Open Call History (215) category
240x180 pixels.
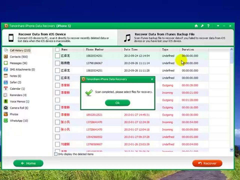pos(20,50)
